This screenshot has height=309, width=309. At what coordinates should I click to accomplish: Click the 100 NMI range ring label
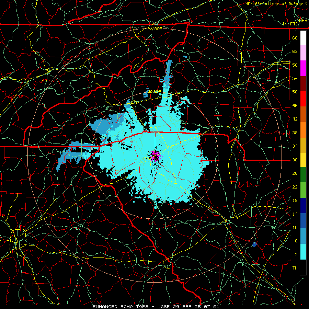point(154,28)
